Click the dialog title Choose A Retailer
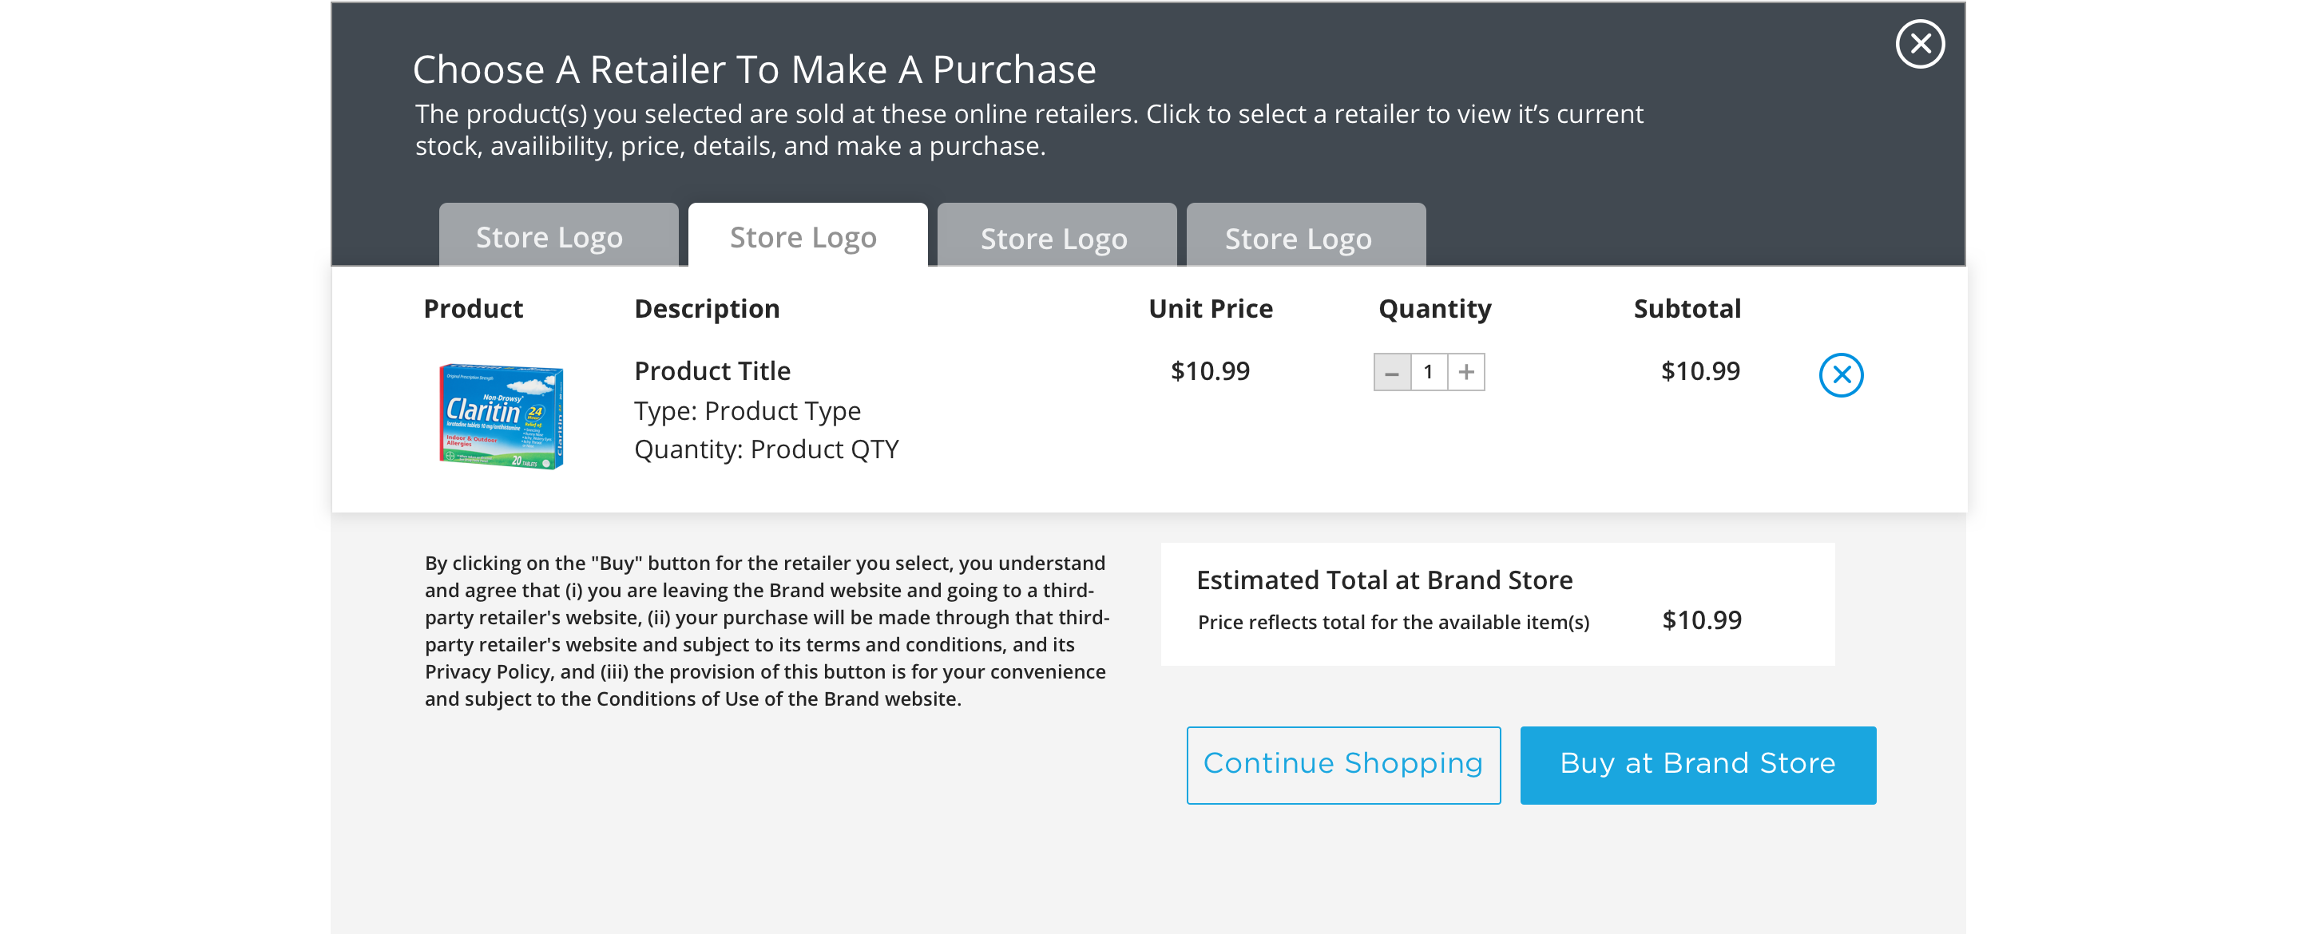The width and height of the screenshot is (2300, 934). pos(754,69)
